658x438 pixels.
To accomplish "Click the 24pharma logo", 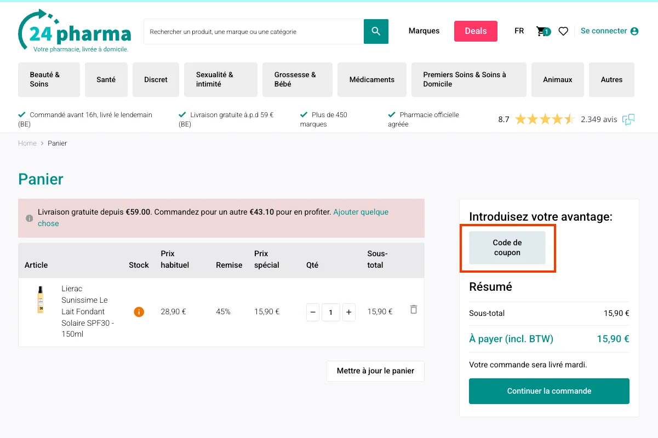I will pyautogui.click(x=75, y=31).
